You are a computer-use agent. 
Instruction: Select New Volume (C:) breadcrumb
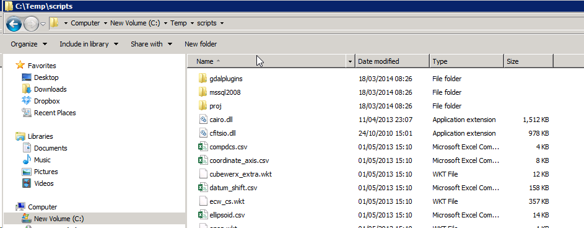(135, 23)
